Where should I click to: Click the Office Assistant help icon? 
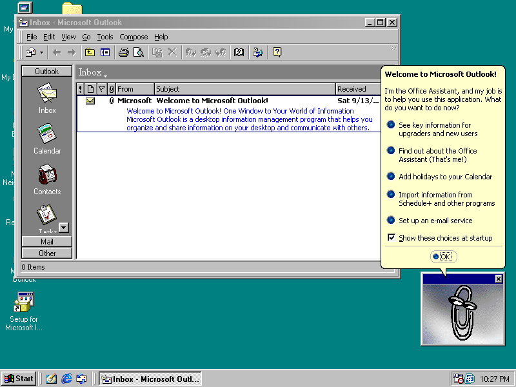[x=277, y=52]
